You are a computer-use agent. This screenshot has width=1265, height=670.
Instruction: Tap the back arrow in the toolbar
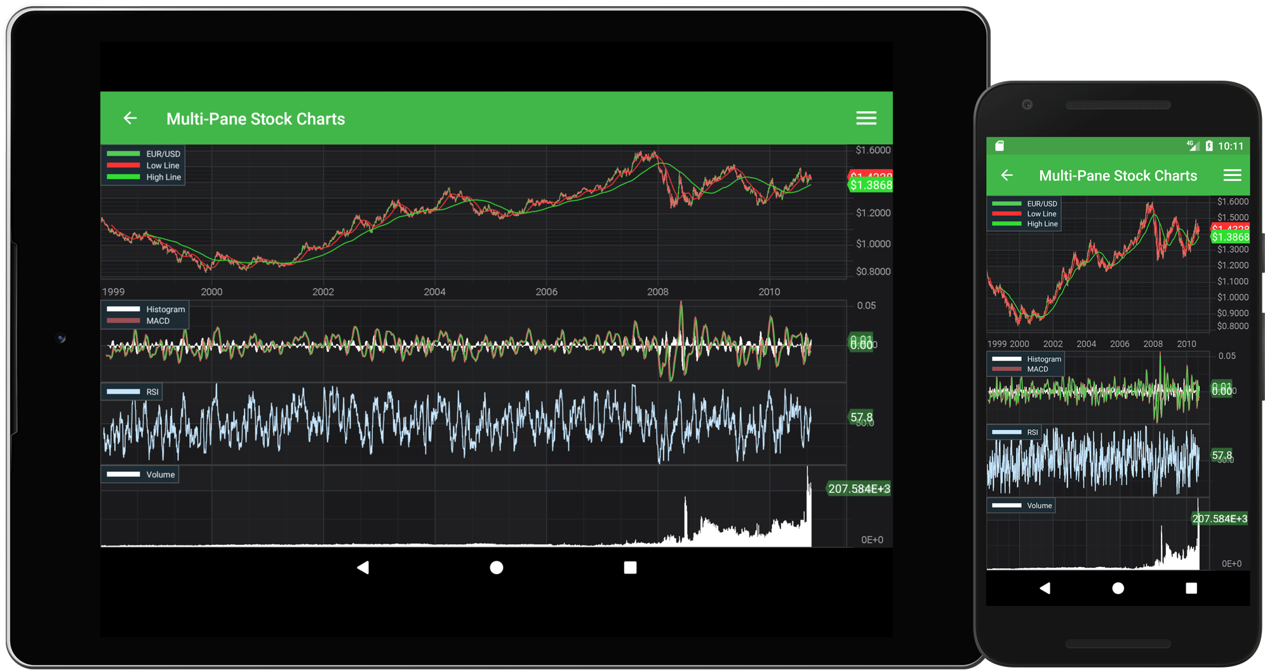pos(130,118)
